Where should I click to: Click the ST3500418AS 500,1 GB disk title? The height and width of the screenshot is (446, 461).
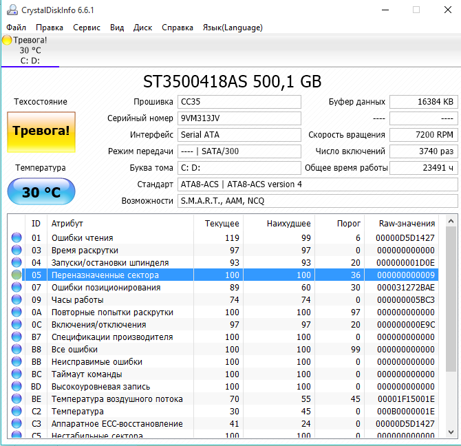(x=232, y=81)
